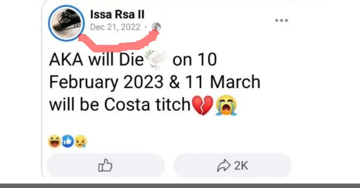Open Issa Rsa II's profile picture
This screenshot has height=188, width=360.
66,23
